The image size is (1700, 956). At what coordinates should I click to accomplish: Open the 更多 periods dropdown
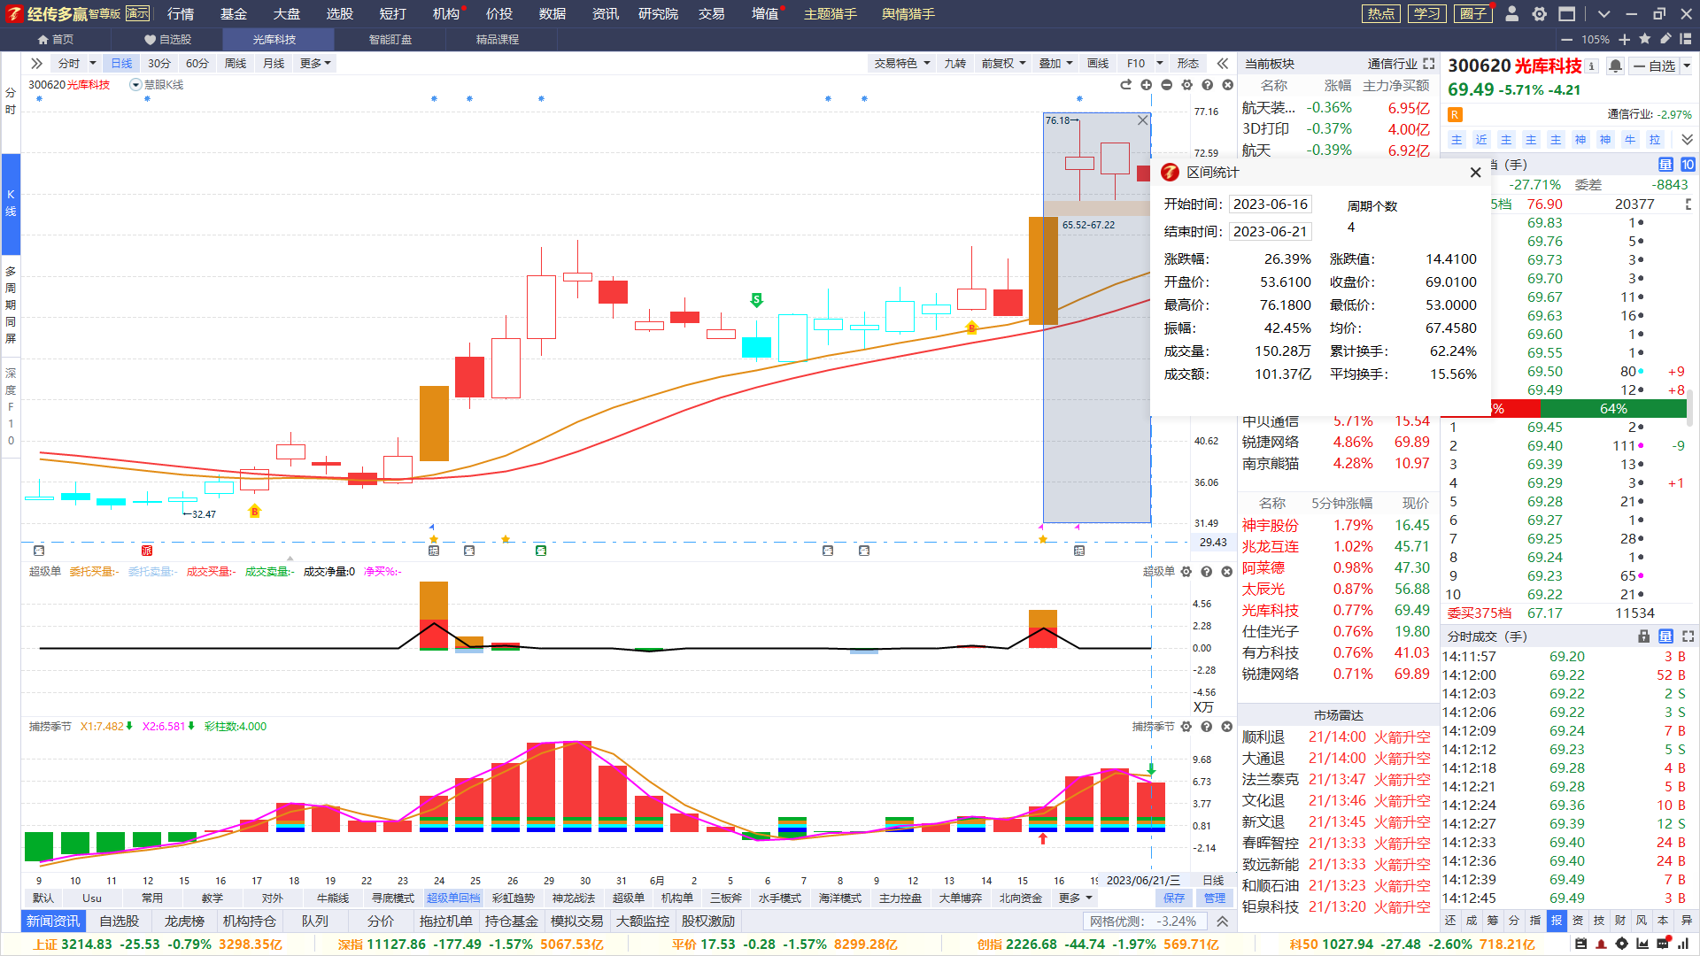pyautogui.click(x=315, y=64)
